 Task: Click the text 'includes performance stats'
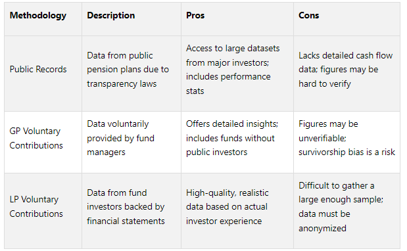tap(228, 83)
